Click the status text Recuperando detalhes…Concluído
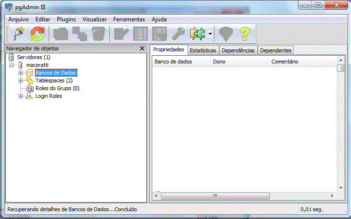Image resolution: width=351 pixels, height=219 pixels. point(72,209)
